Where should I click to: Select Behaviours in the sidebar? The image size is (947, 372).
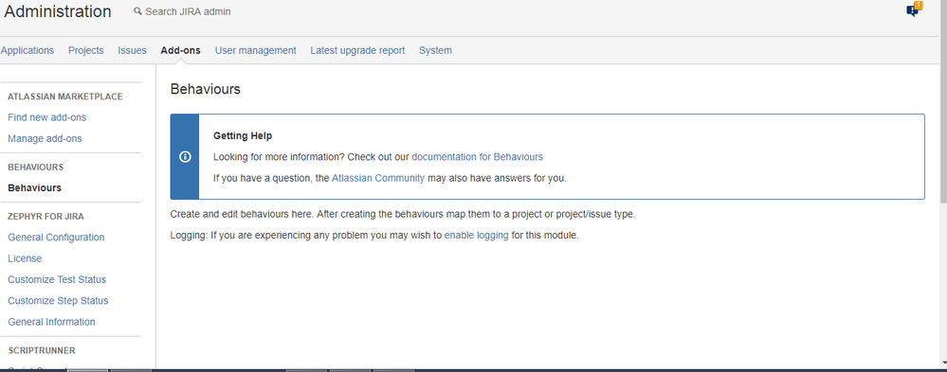pos(34,188)
